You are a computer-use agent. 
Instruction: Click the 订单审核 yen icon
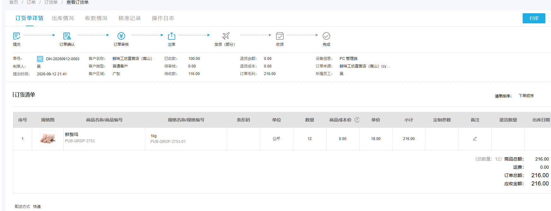(121, 36)
